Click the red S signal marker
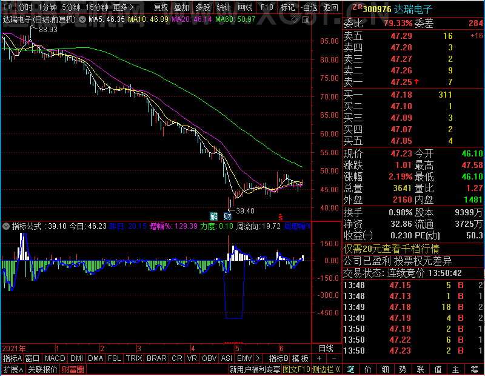Viewport: 485px width, 376px height. point(281,217)
